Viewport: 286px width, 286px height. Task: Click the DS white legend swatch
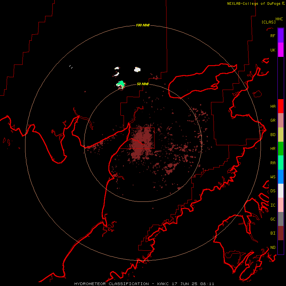(281, 191)
